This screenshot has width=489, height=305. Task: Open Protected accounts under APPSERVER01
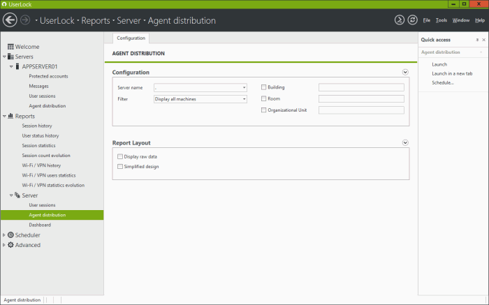48,76
